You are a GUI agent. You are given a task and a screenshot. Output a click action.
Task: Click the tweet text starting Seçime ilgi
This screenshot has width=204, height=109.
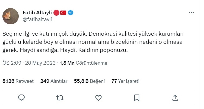(x=93, y=42)
